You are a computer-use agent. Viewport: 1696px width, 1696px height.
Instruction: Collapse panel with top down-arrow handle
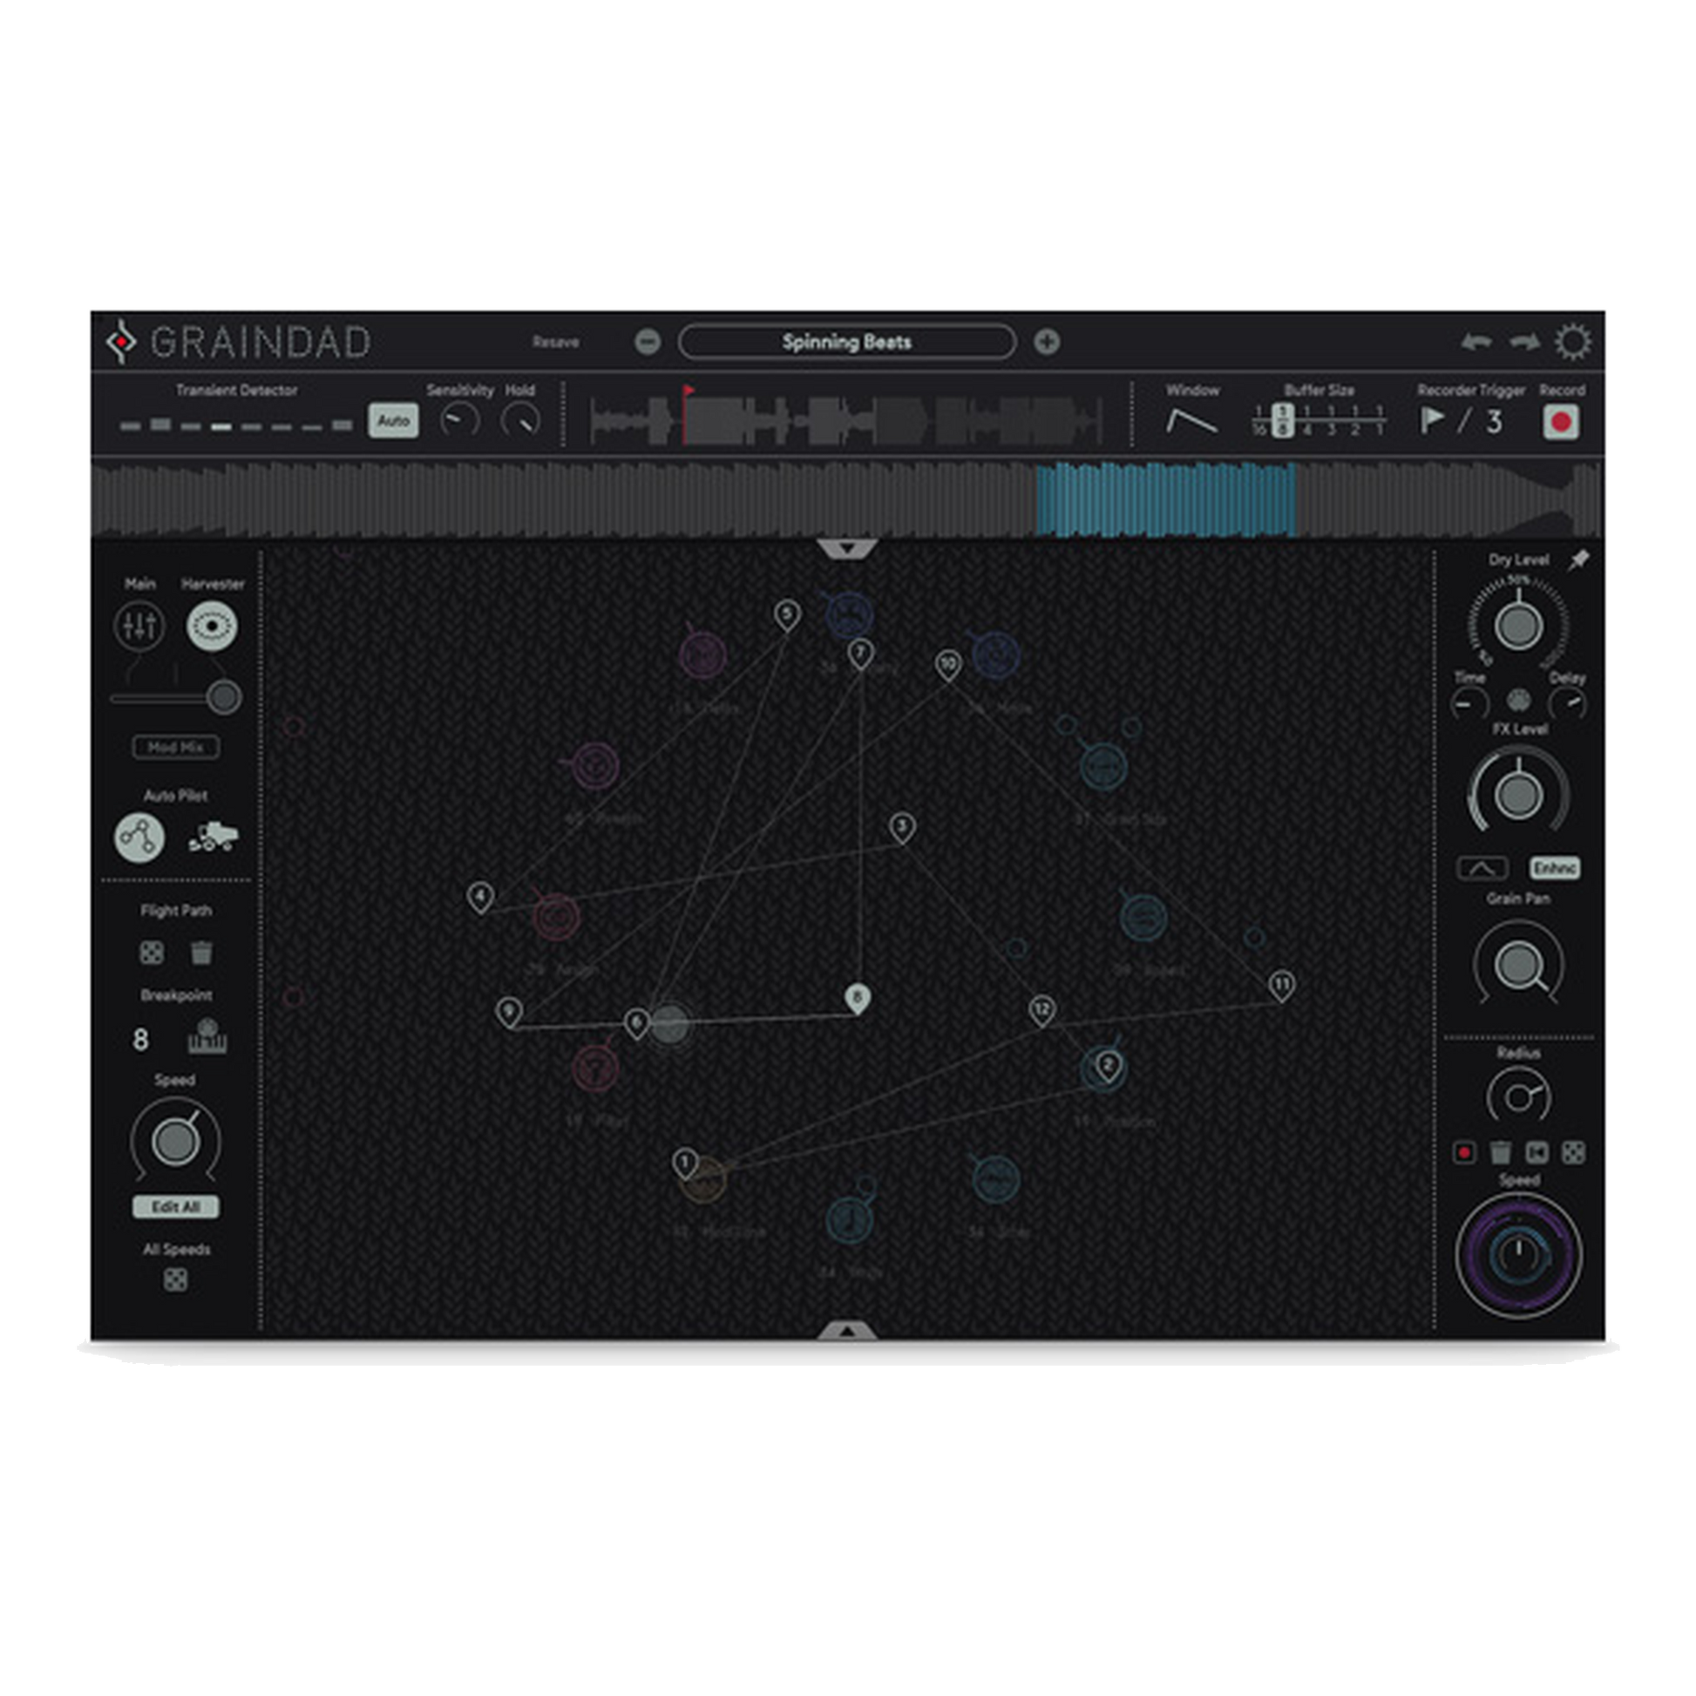click(847, 550)
